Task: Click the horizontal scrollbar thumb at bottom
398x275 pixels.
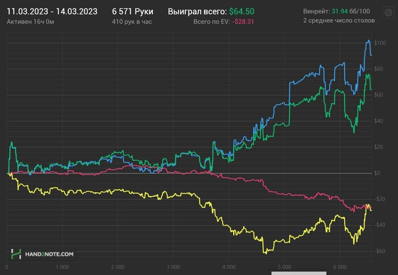Action: (x=298, y=273)
